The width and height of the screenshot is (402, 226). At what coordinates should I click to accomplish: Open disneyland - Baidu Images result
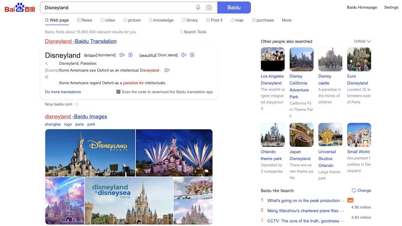[76, 117]
